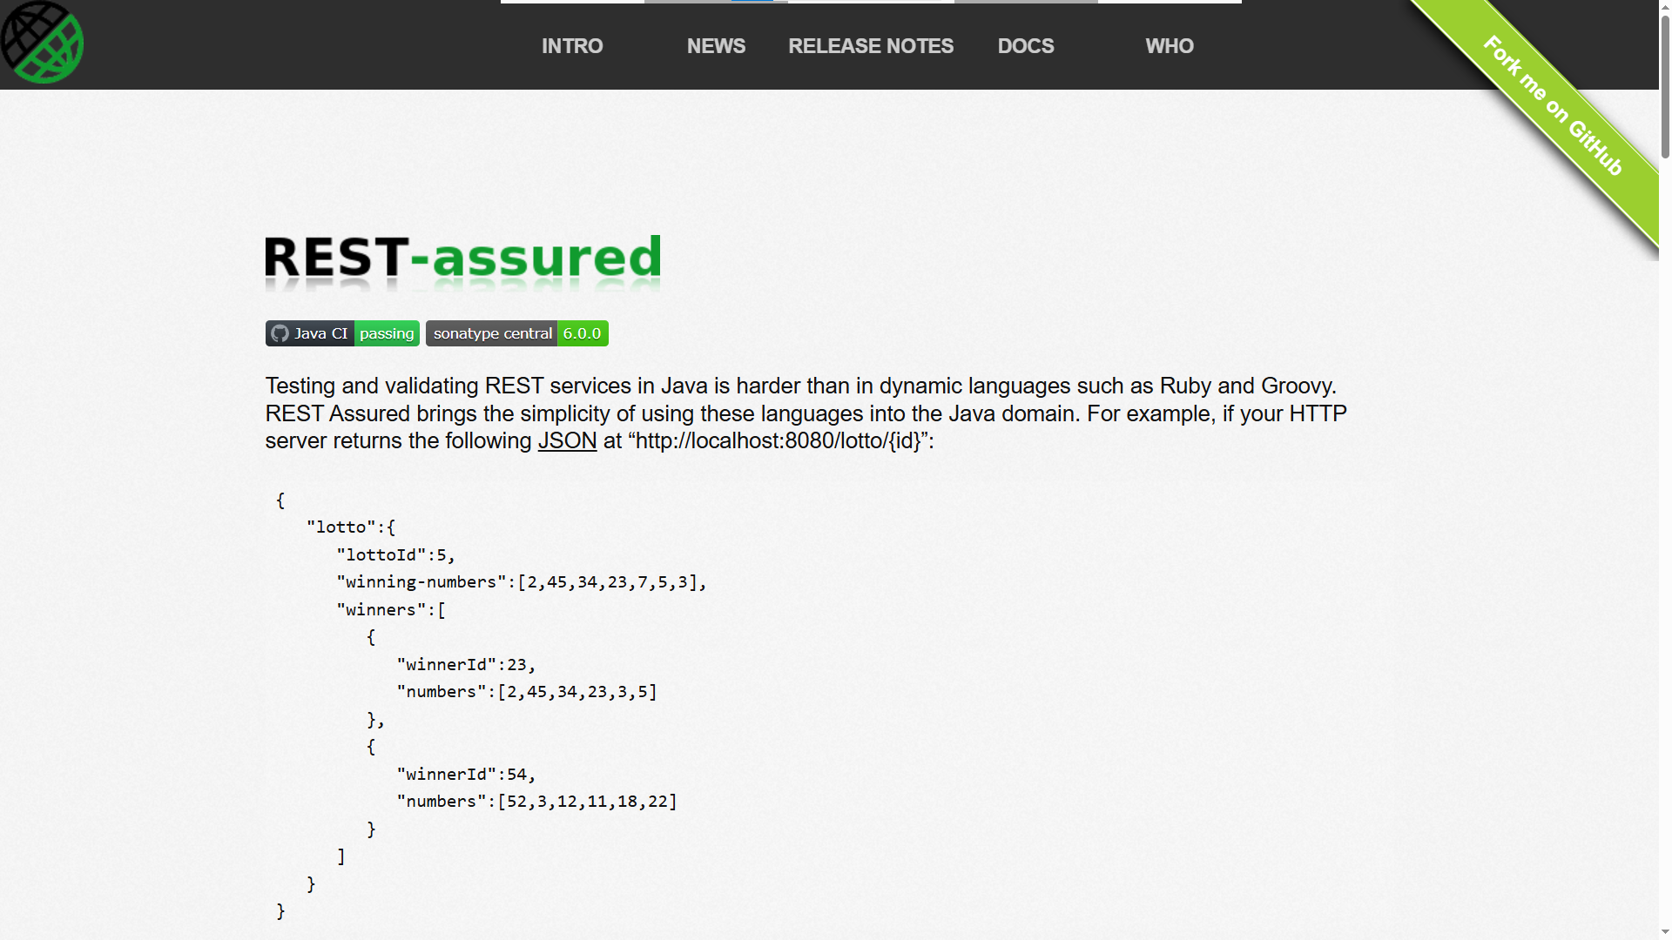Click the green globe site logo

[42, 43]
